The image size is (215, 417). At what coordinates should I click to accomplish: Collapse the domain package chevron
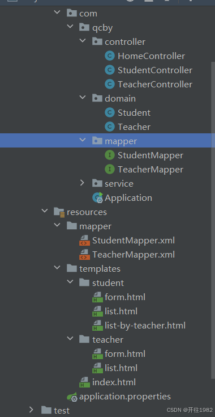pos(83,97)
